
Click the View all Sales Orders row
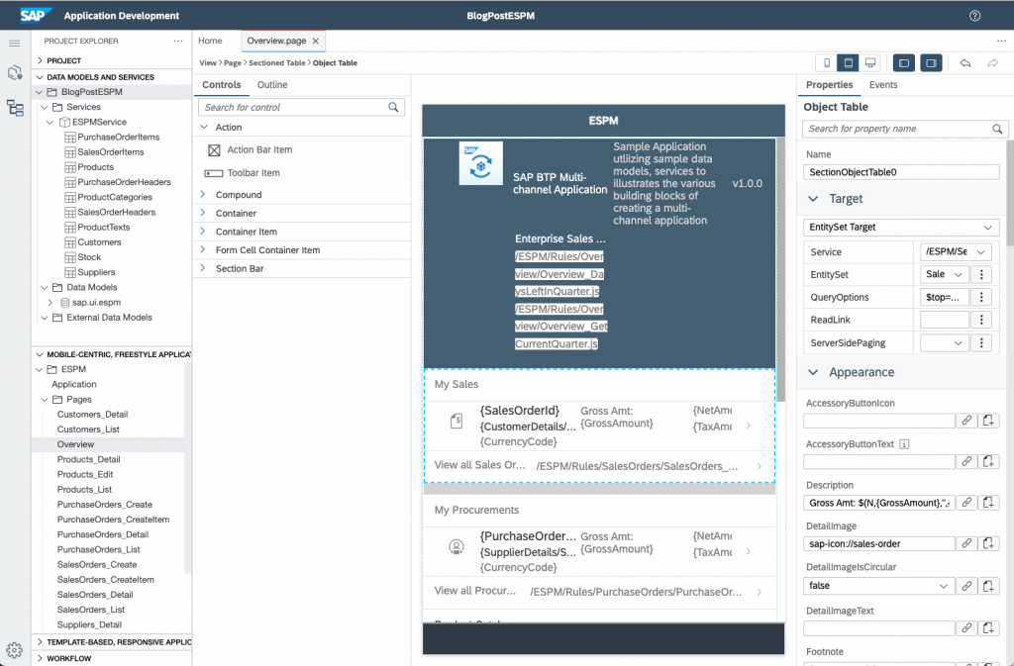(599, 466)
